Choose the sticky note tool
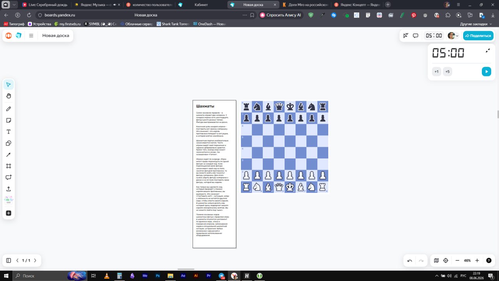The height and width of the screenshot is (281, 499). point(9,120)
